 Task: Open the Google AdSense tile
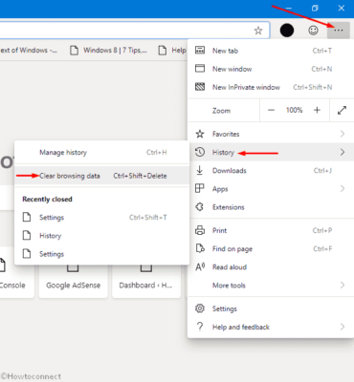pyautogui.click(x=73, y=282)
